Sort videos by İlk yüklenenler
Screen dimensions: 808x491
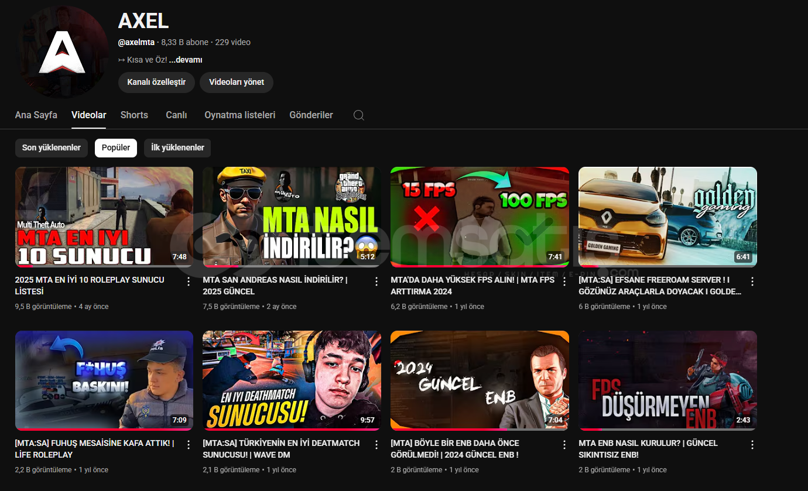(x=177, y=147)
